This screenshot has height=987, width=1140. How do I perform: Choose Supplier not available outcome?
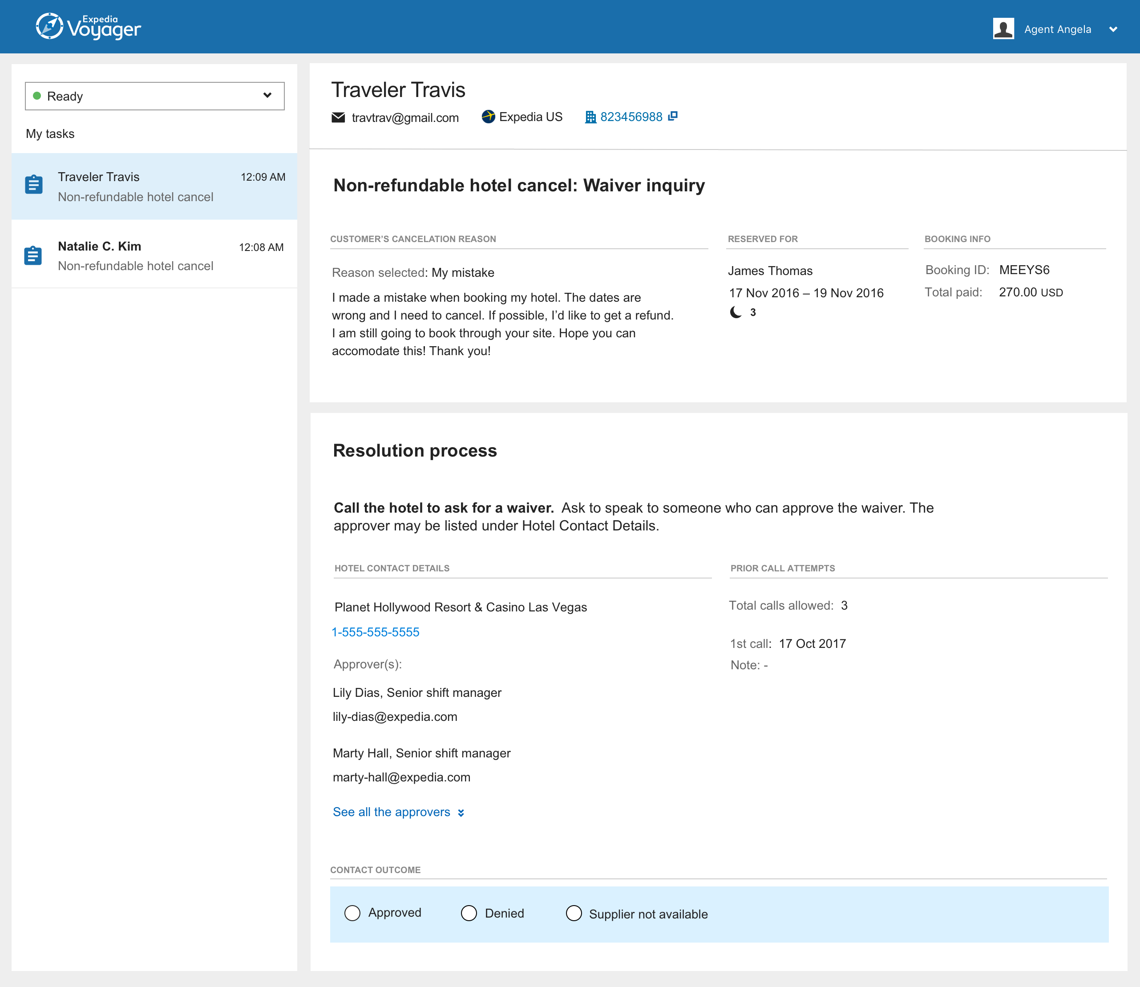pos(574,913)
